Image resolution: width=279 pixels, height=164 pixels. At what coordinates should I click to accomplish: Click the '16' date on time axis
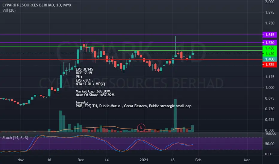49,160
